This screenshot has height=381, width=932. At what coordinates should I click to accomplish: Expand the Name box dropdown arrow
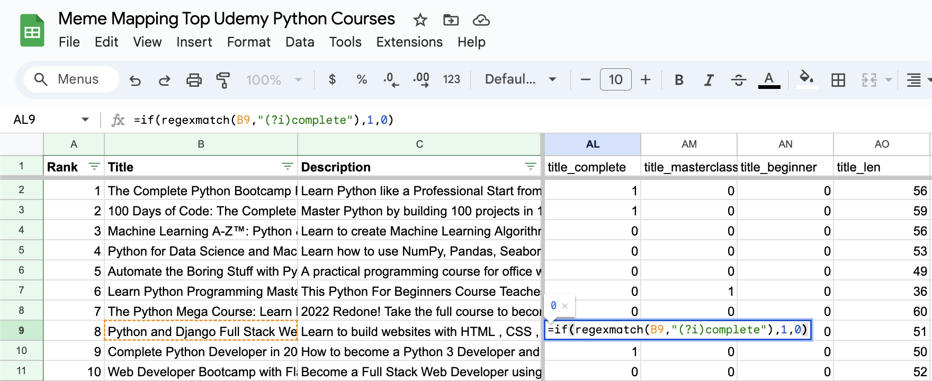(85, 120)
